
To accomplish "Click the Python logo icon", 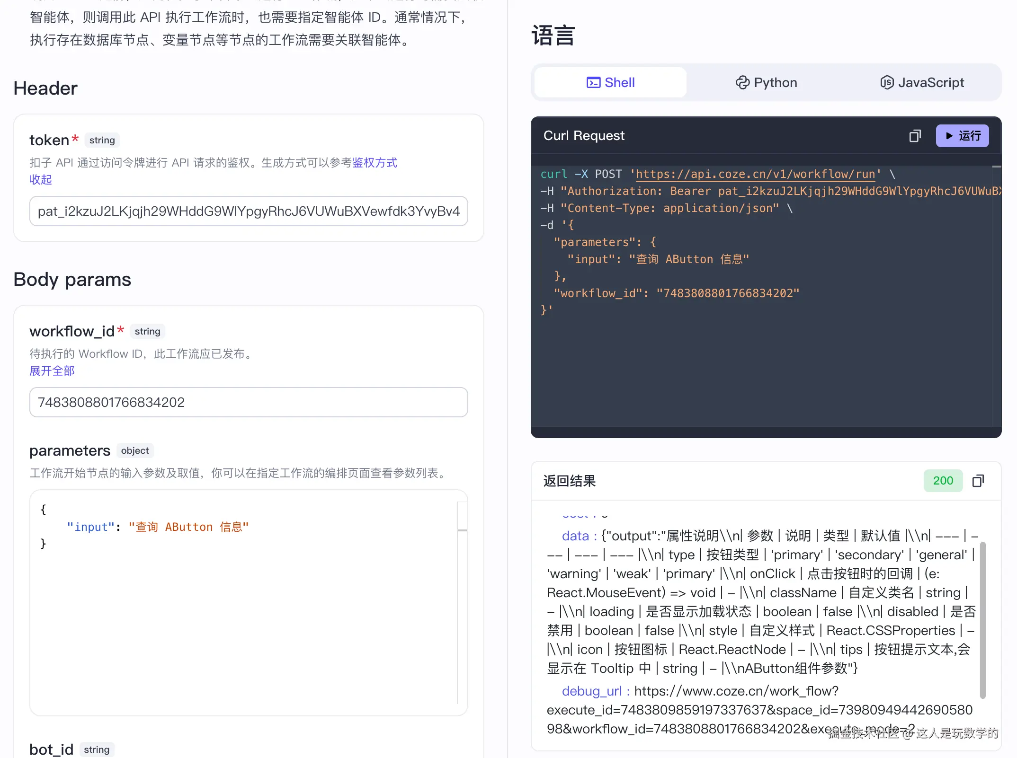I will coord(742,83).
